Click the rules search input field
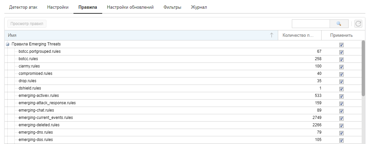Screen dimensions: 368x144 coord(311,24)
